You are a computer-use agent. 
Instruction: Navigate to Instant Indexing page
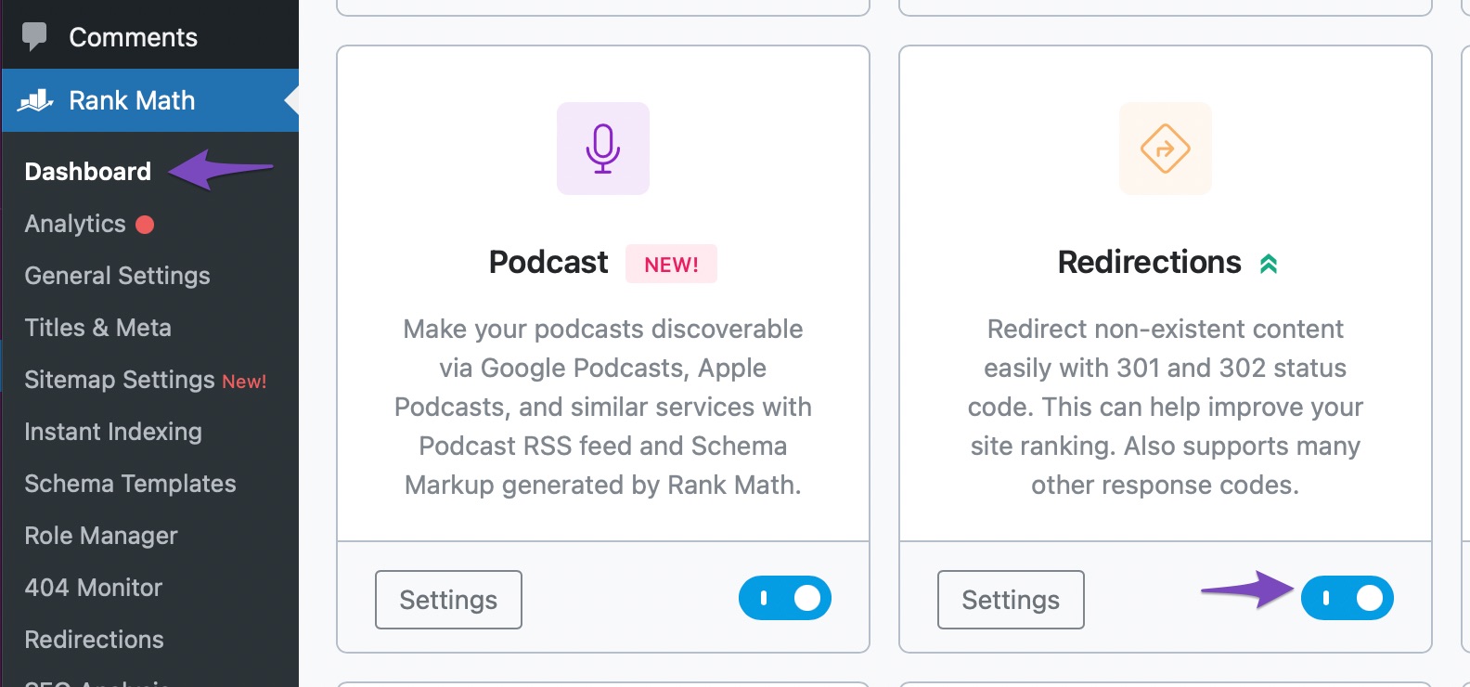coord(113,432)
